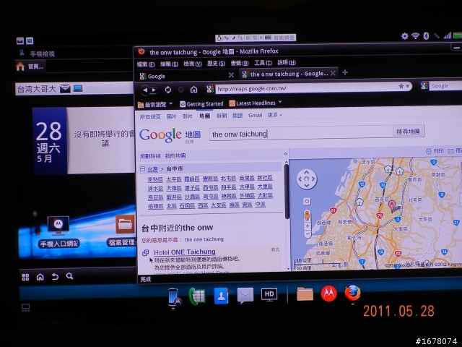Open Latest Headlines dropdown
This screenshot has height=347, width=462.
pos(255,103)
